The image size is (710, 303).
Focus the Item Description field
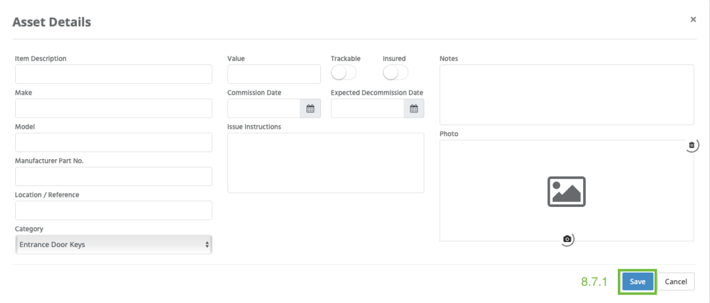[x=114, y=74]
